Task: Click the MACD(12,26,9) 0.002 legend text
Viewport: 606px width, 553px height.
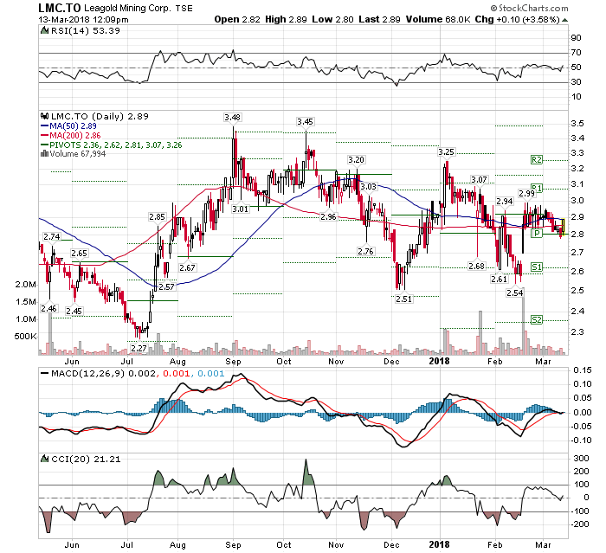Action: pyautogui.click(x=103, y=374)
